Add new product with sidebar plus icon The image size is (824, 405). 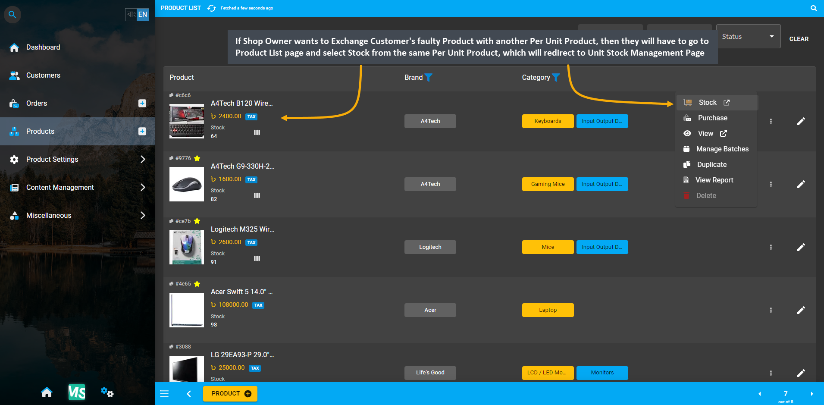142,132
